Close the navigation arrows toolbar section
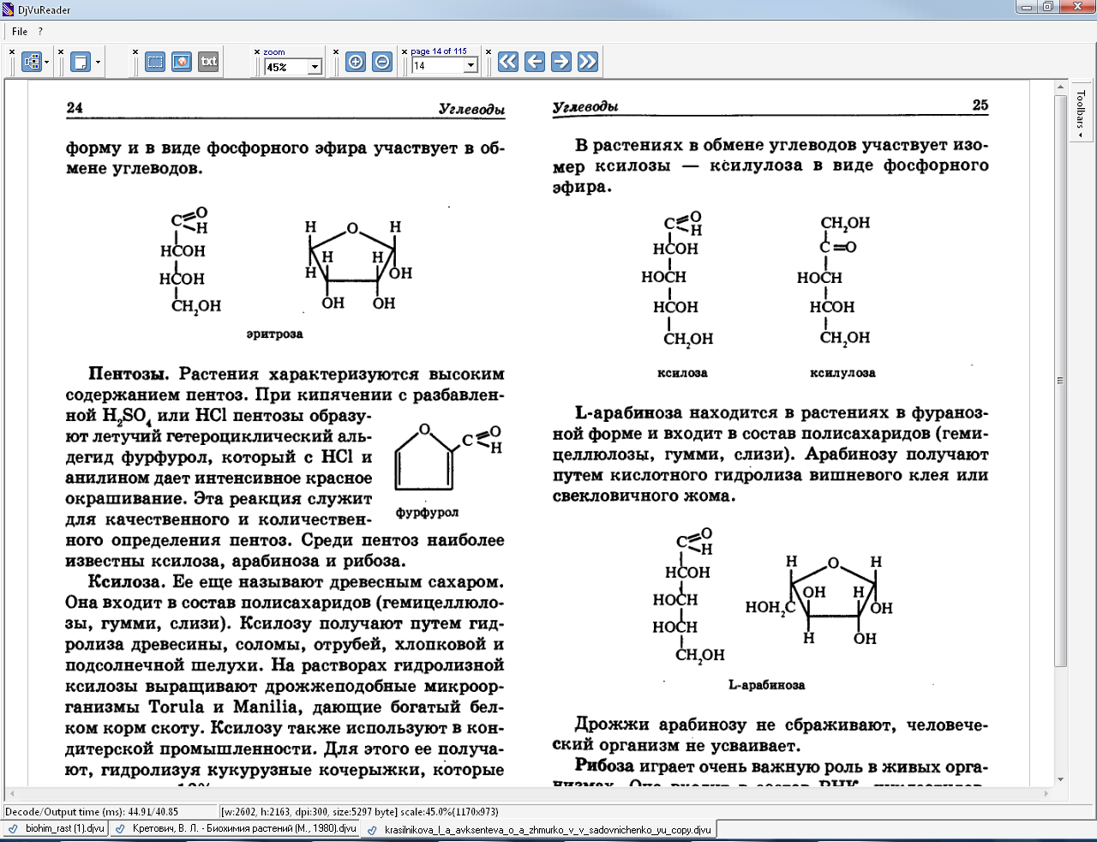 point(489,52)
